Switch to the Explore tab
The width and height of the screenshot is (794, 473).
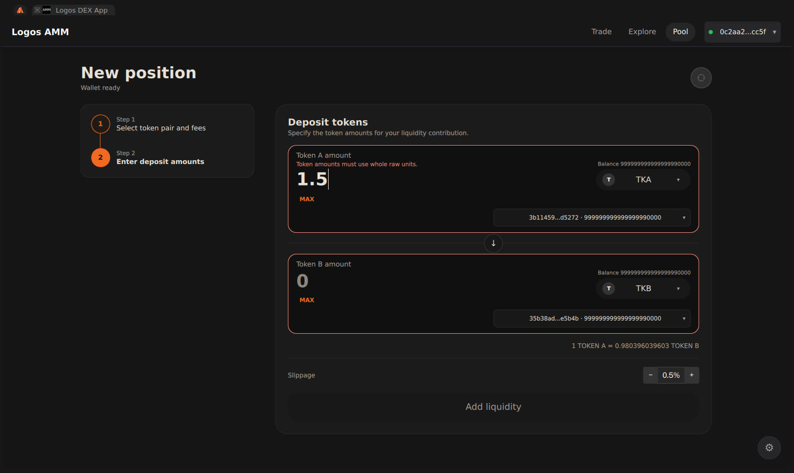(x=642, y=32)
